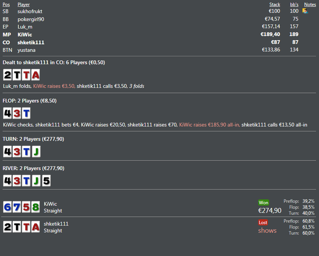Select player KiWic in the MP row
The height and width of the screenshot is (256, 319).
point(25,35)
